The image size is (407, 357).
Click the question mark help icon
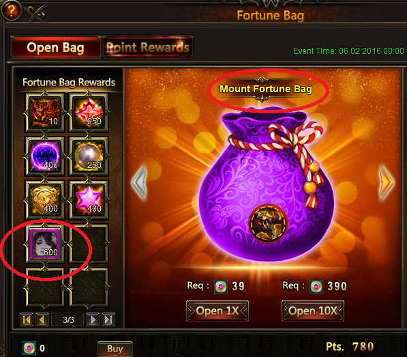point(11,11)
